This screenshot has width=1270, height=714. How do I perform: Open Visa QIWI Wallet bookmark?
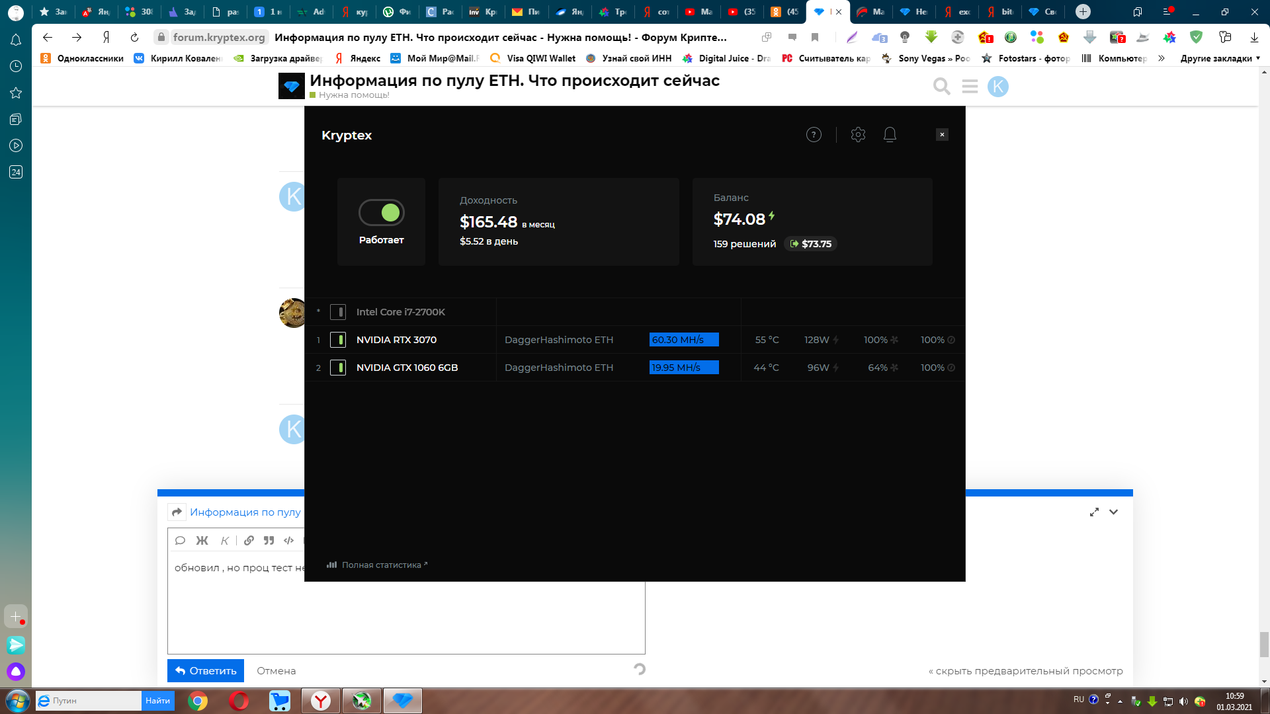tap(533, 58)
